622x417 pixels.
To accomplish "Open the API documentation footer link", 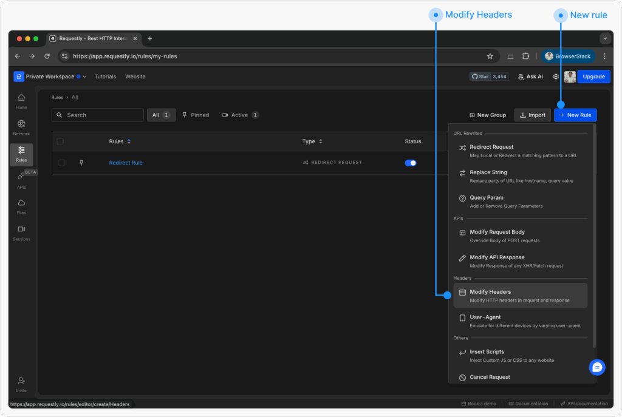I will (584, 404).
